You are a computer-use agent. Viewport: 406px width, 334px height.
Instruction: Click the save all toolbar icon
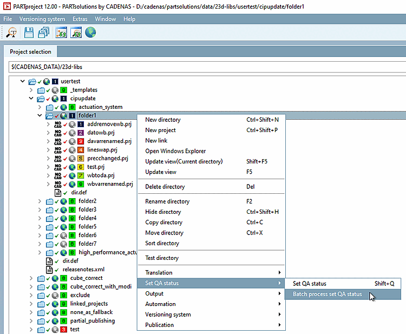point(43,32)
